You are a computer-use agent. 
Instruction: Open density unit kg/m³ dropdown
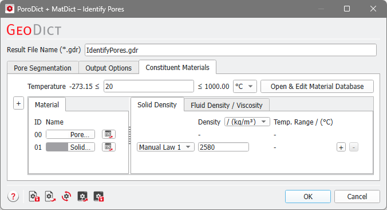[x=247, y=122]
